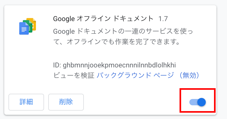Open the 詳細 details button
The width and height of the screenshot is (227, 119).
26,102
